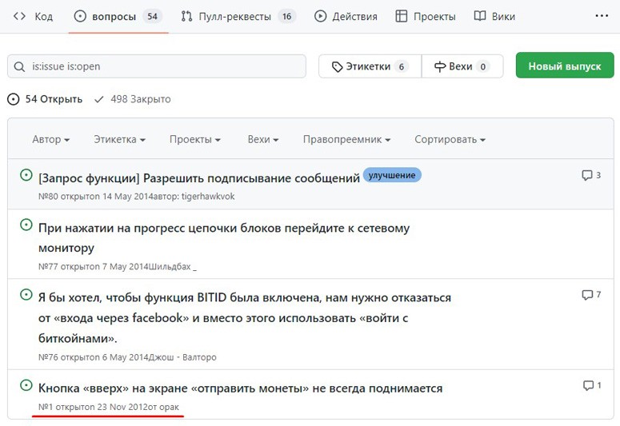The width and height of the screenshot is (620, 426).
Task: Open the three-dot overflow menu
Action: (x=602, y=16)
